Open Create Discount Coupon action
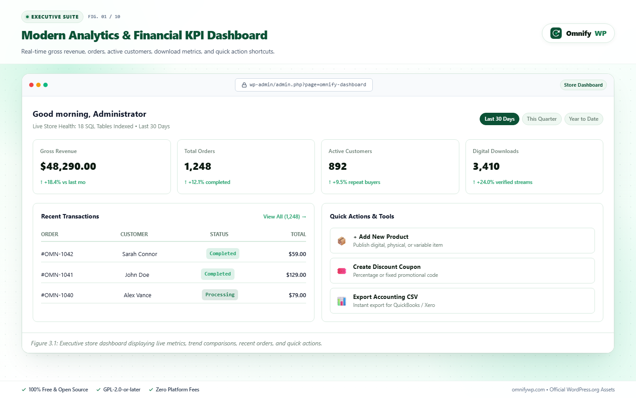Screen dimensions: 636x398 (x=462, y=271)
